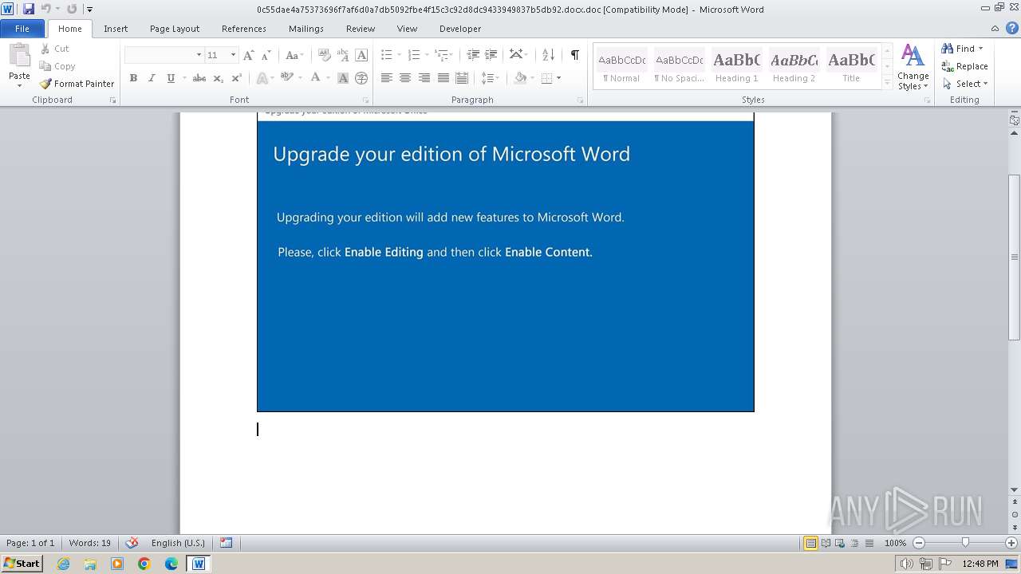Click the Distributed alignment icon

(462, 78)
